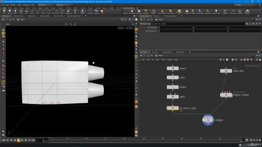262x147 pixels.
Task: Open the Help menu in main menubar
Action: pyautogui.click(x=33, y=5)
